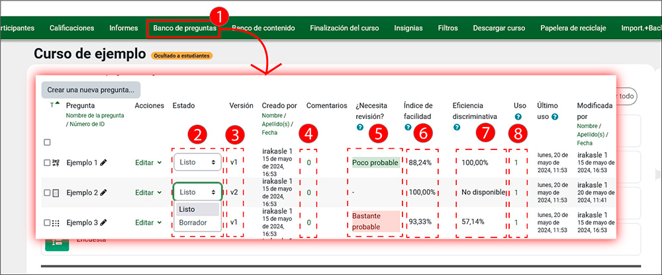Open Estado dropdown for Ejemplo 1

(197, 162)
